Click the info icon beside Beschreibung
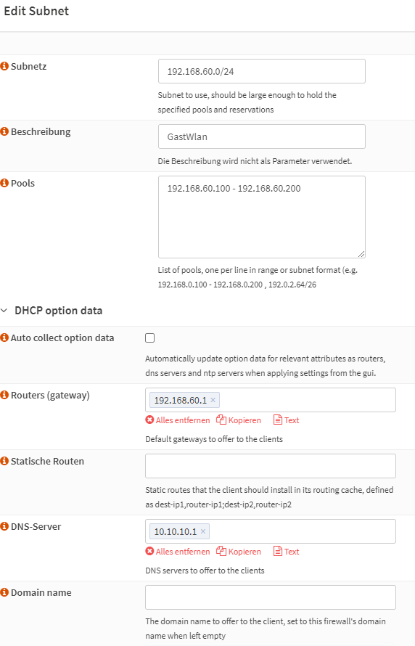The image size is (415, 646). tap(4, 132)
